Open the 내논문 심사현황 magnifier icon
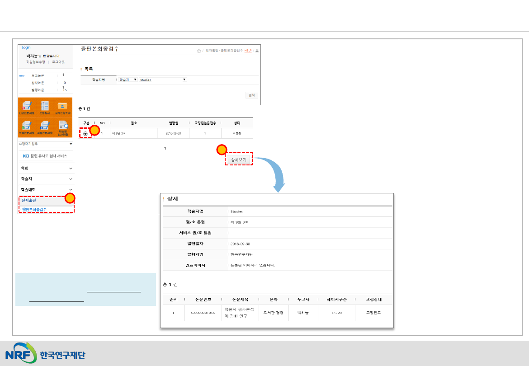 (x=63, y=127)
